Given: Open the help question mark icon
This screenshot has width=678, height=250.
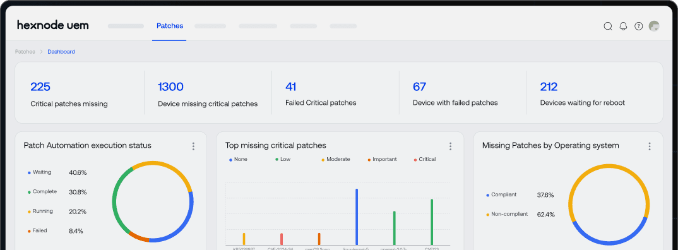Looking at the screenshot, I should tap(639, 27).
